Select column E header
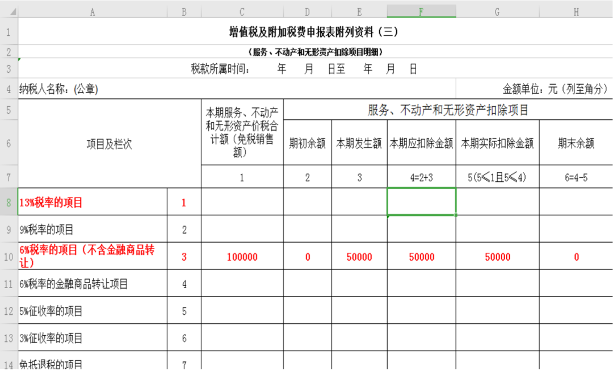The image size is (613, 375). (359, 12)
